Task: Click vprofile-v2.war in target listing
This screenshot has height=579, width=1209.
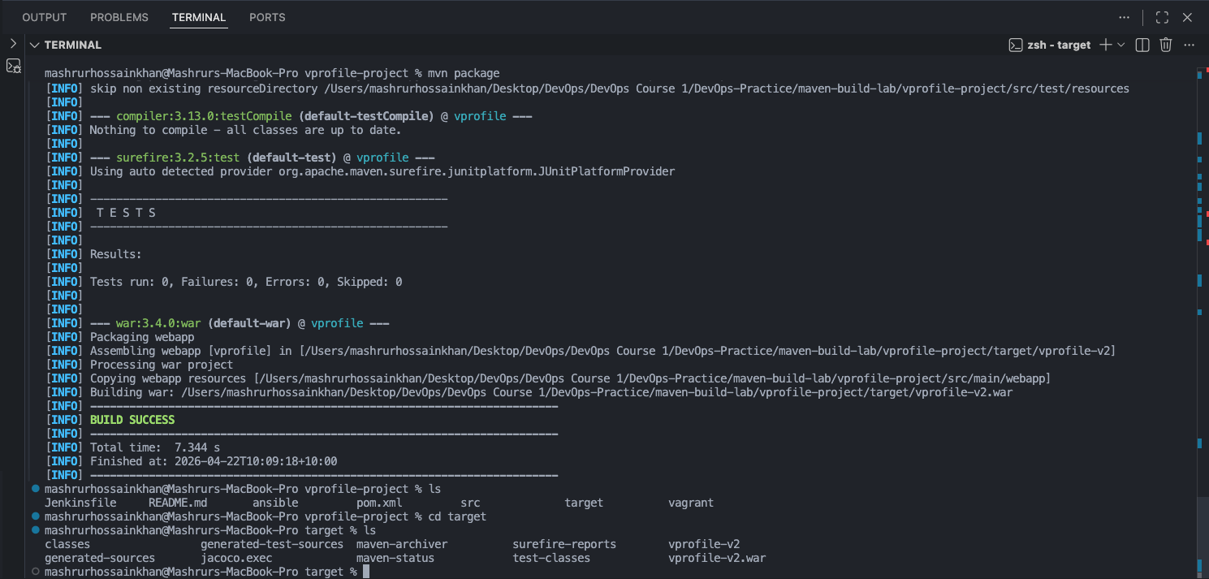Action: [x=717, y=558]
